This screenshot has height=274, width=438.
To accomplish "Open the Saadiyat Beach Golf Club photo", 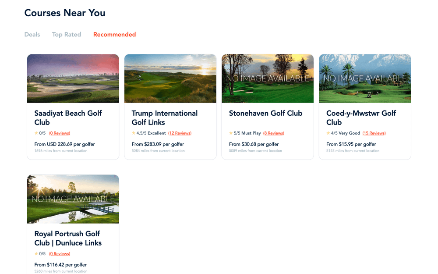I will (73, 78).
